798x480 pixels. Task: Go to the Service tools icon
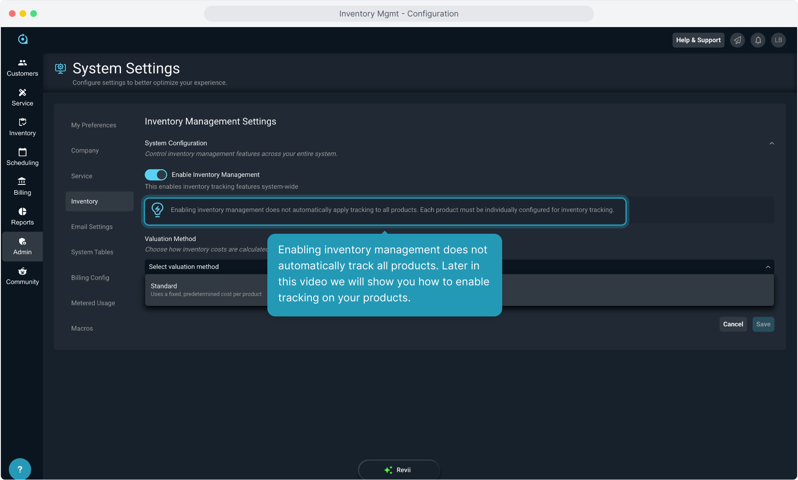[x=22, y=93]
